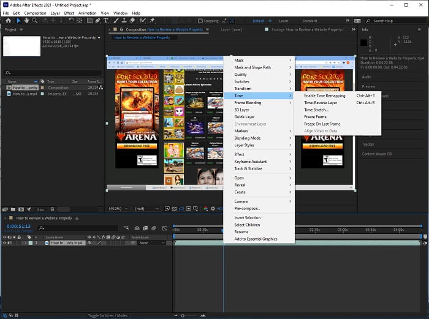429x319 pixels.
Task: Toggle Mask and Shape Path Visibility in viewer
Action: [181, 209]
